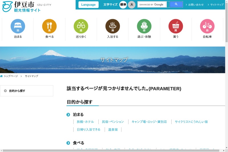The image size is (228, 152).
Task: Click the blue search magnifier button
Action: [176, 5]
